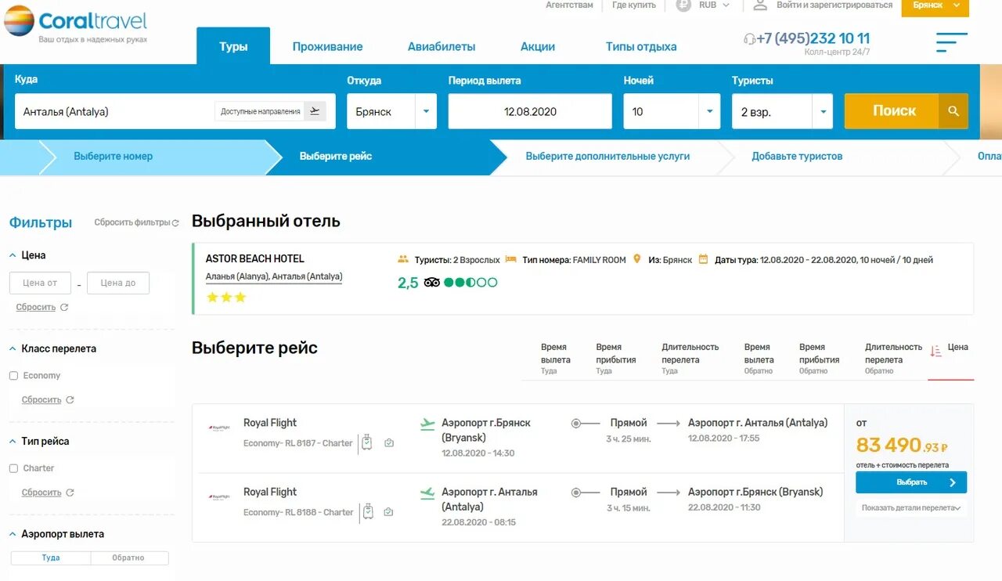
Task: Click baggage icon for flight RL 8187
Action: coord(366,443)
